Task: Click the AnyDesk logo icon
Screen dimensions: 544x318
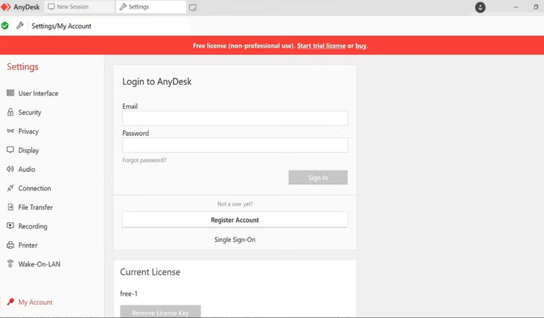Action: coord(6,7)
